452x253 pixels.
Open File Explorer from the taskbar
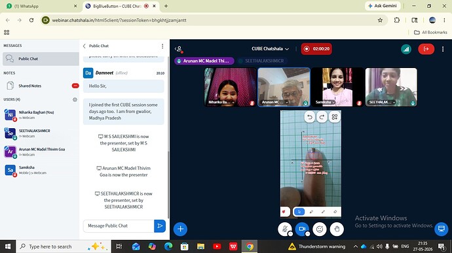tap(200, 246)
